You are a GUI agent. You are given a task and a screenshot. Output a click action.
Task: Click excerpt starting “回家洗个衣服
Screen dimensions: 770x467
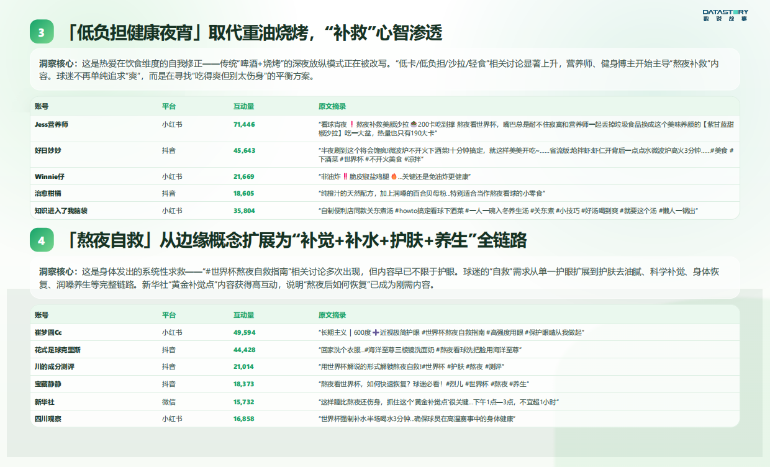pos(420,350)
